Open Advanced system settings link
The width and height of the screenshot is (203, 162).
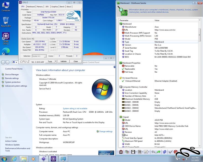[x=16, y=86]
